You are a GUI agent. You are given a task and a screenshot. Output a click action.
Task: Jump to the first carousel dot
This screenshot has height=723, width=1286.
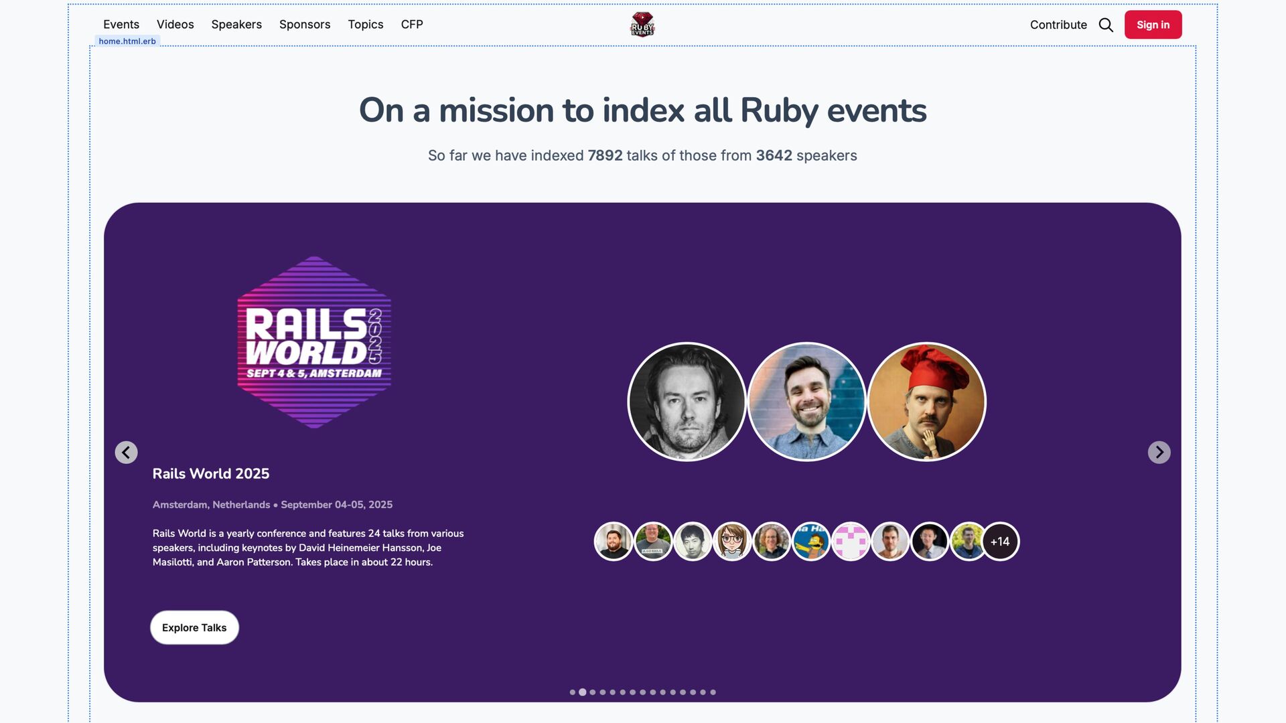(573, 692)
